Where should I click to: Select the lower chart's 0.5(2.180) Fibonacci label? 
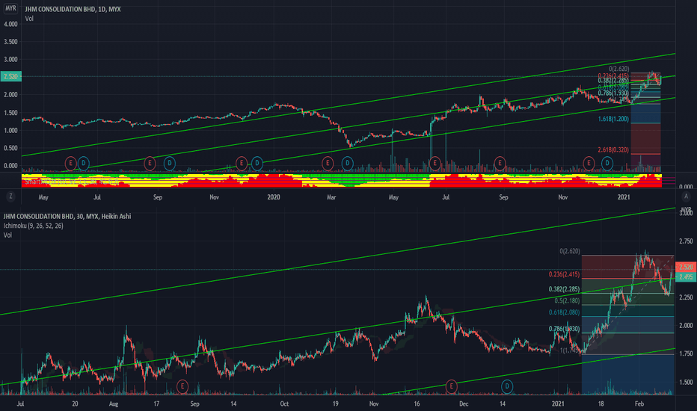567,301
